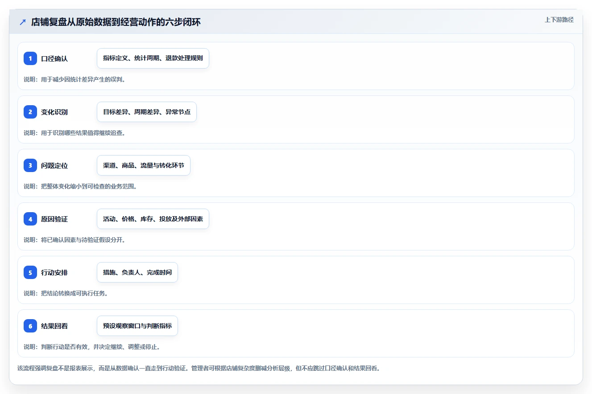Screen dimensions: 592x394
Task: Click the arrow icon beside the title
Action: [x=23, y=22]
